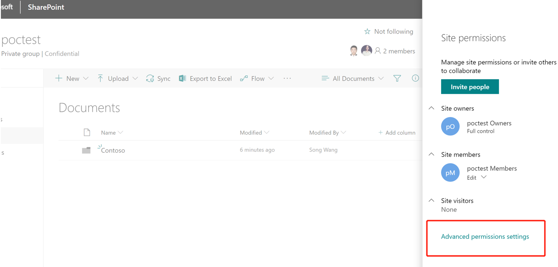The width and height of the screenshot is (558, 267).
Task: Click the file type column icon
Action: click(87, 132)
